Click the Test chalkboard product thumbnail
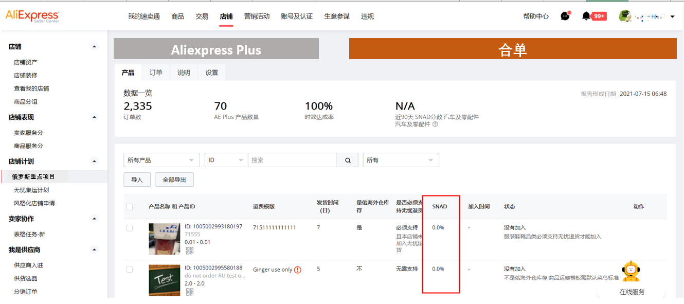Image resolution: width=684 pixels, height=304 pixels. click(x=165, y=280)
